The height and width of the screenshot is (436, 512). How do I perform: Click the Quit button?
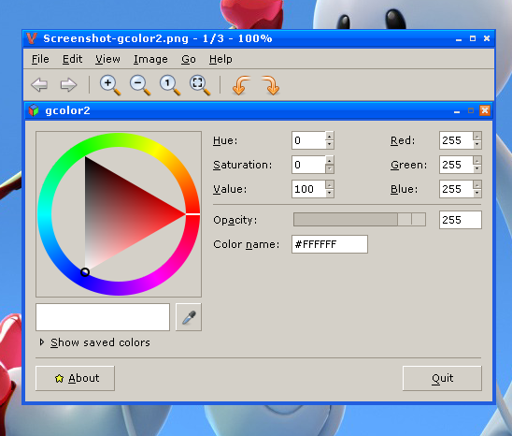(442, 378)
